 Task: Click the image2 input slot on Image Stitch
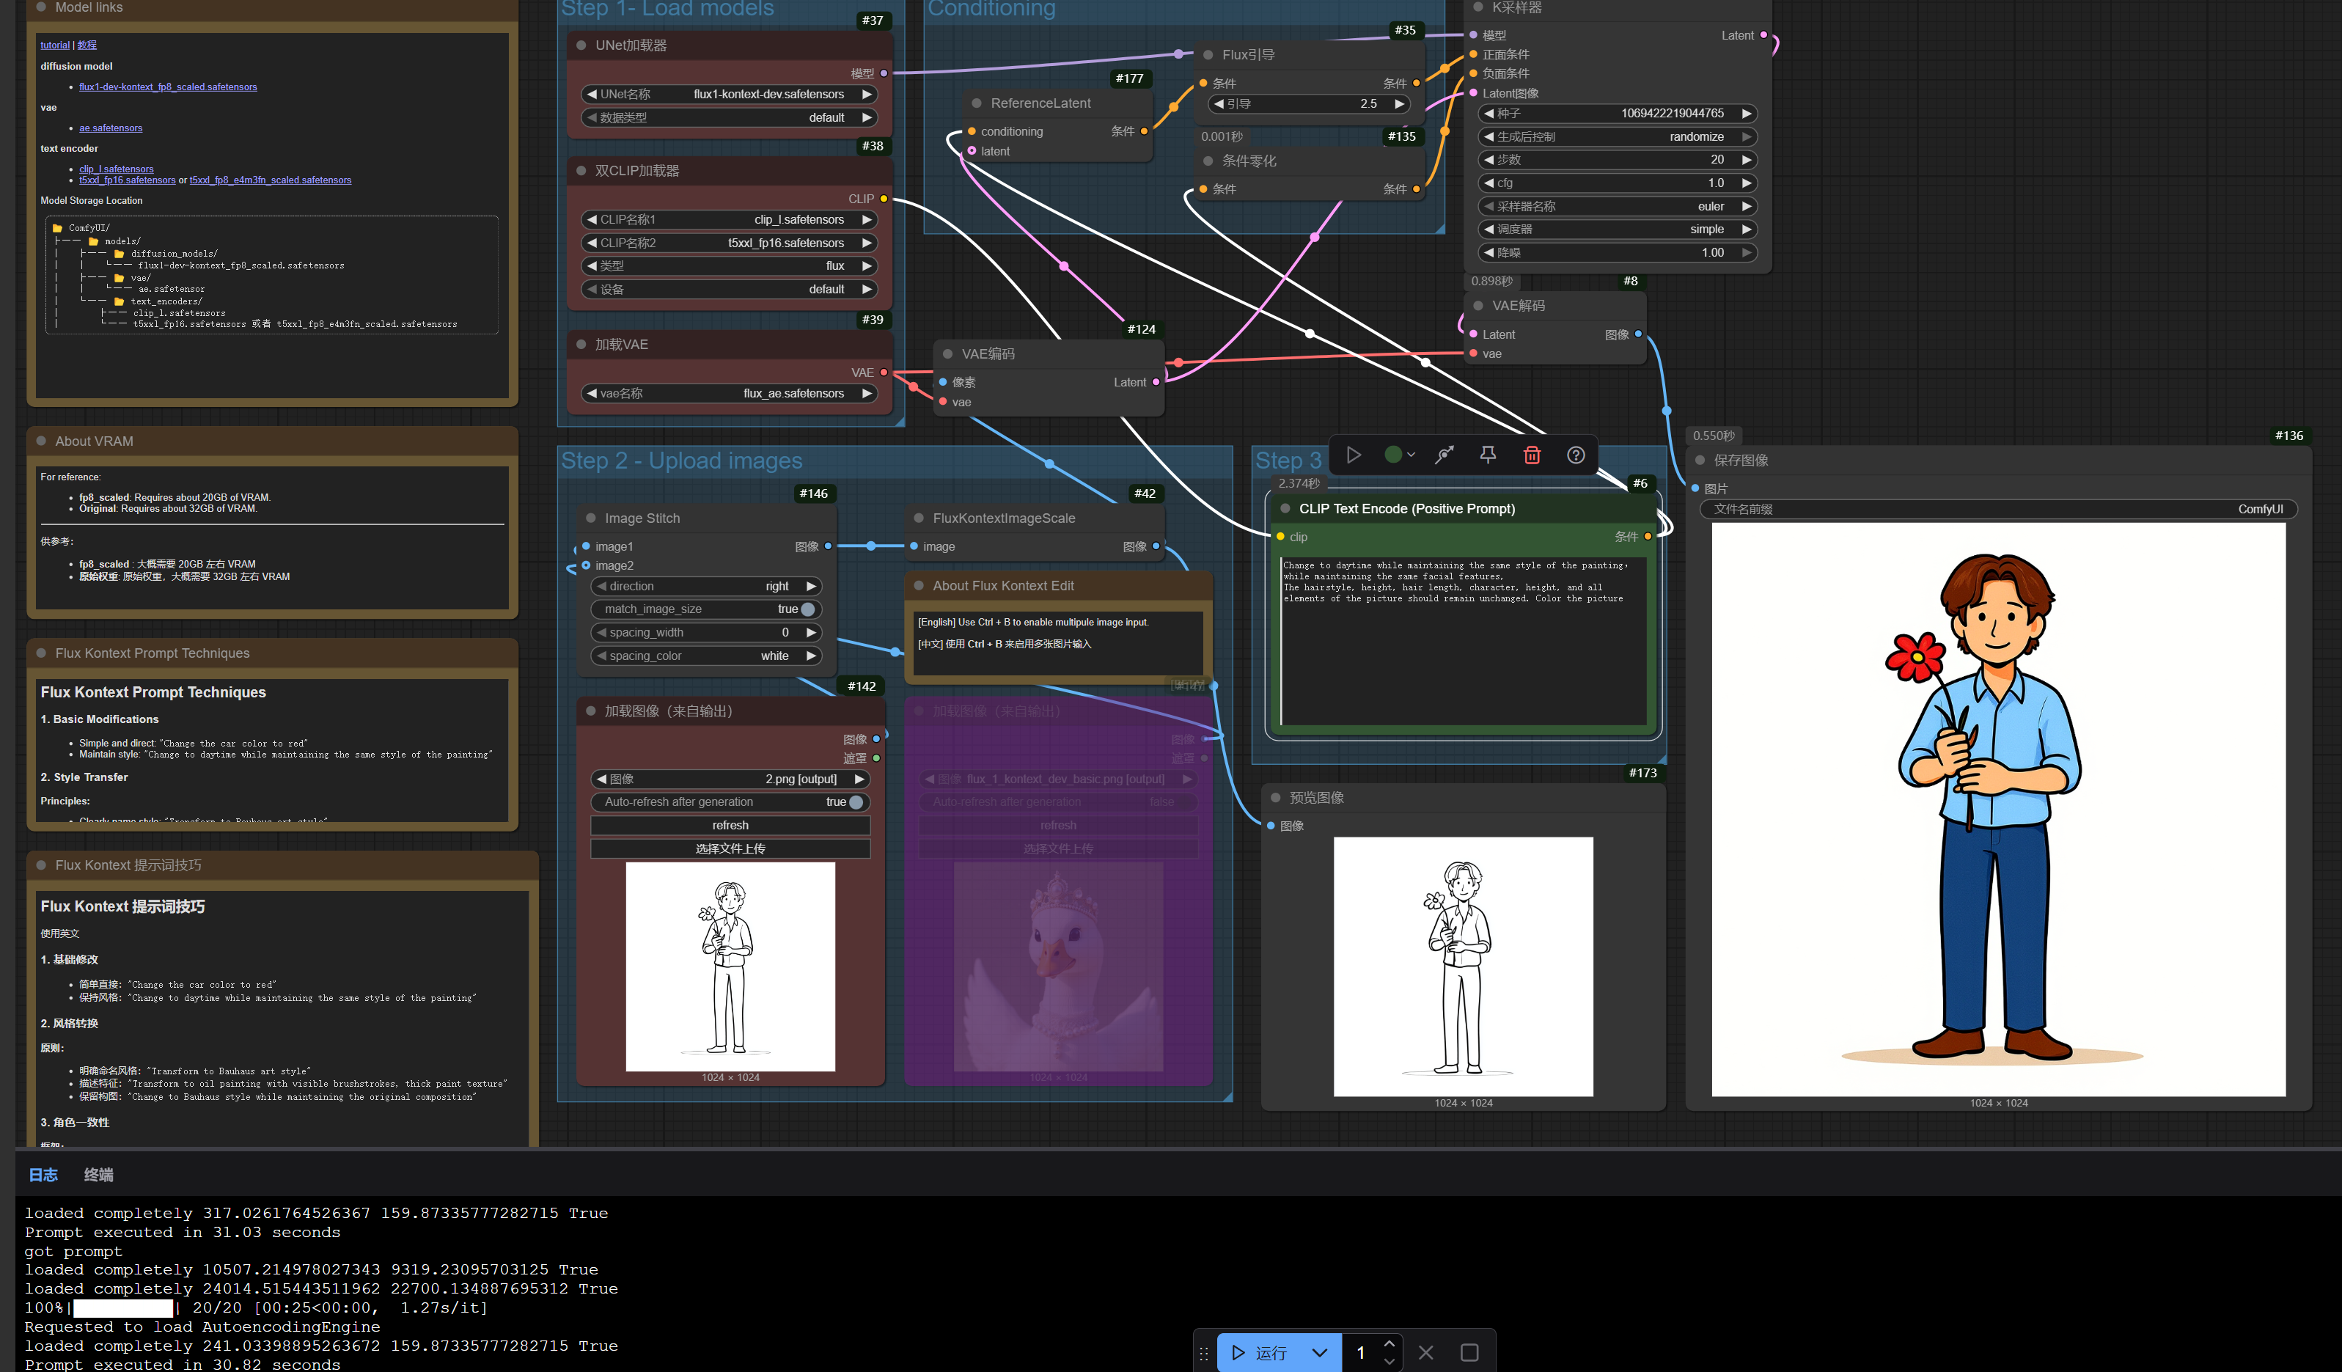tap(585, 565)
